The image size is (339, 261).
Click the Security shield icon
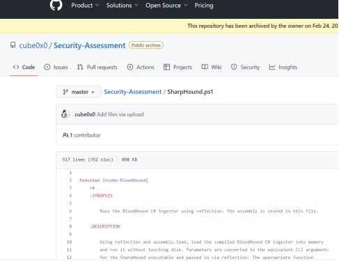[234, 68]
